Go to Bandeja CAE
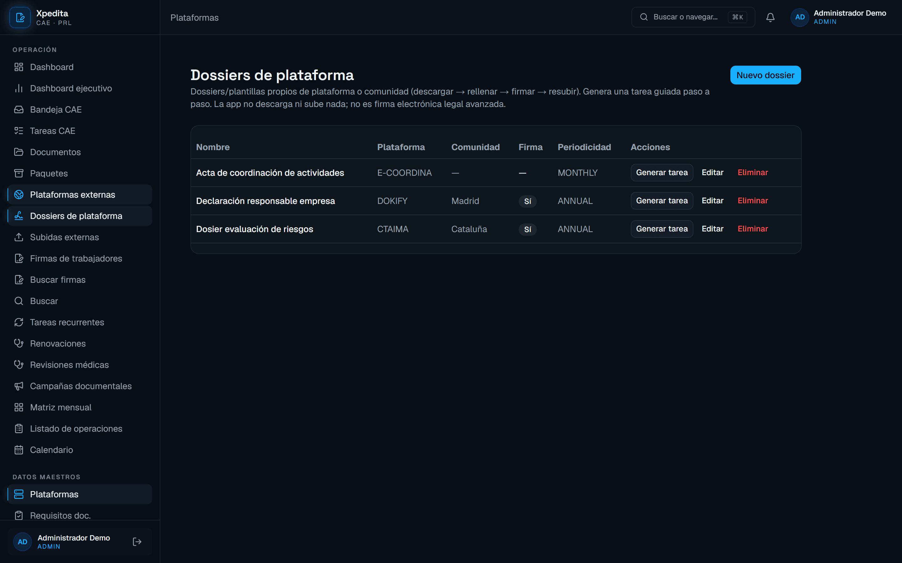Image resolution: width=902 pixels, height=563 pixels. click(80, 109)
